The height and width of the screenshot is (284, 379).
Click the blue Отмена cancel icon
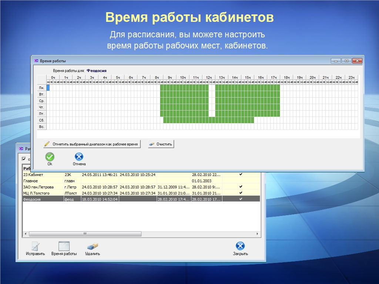click(x=79, y=157)
